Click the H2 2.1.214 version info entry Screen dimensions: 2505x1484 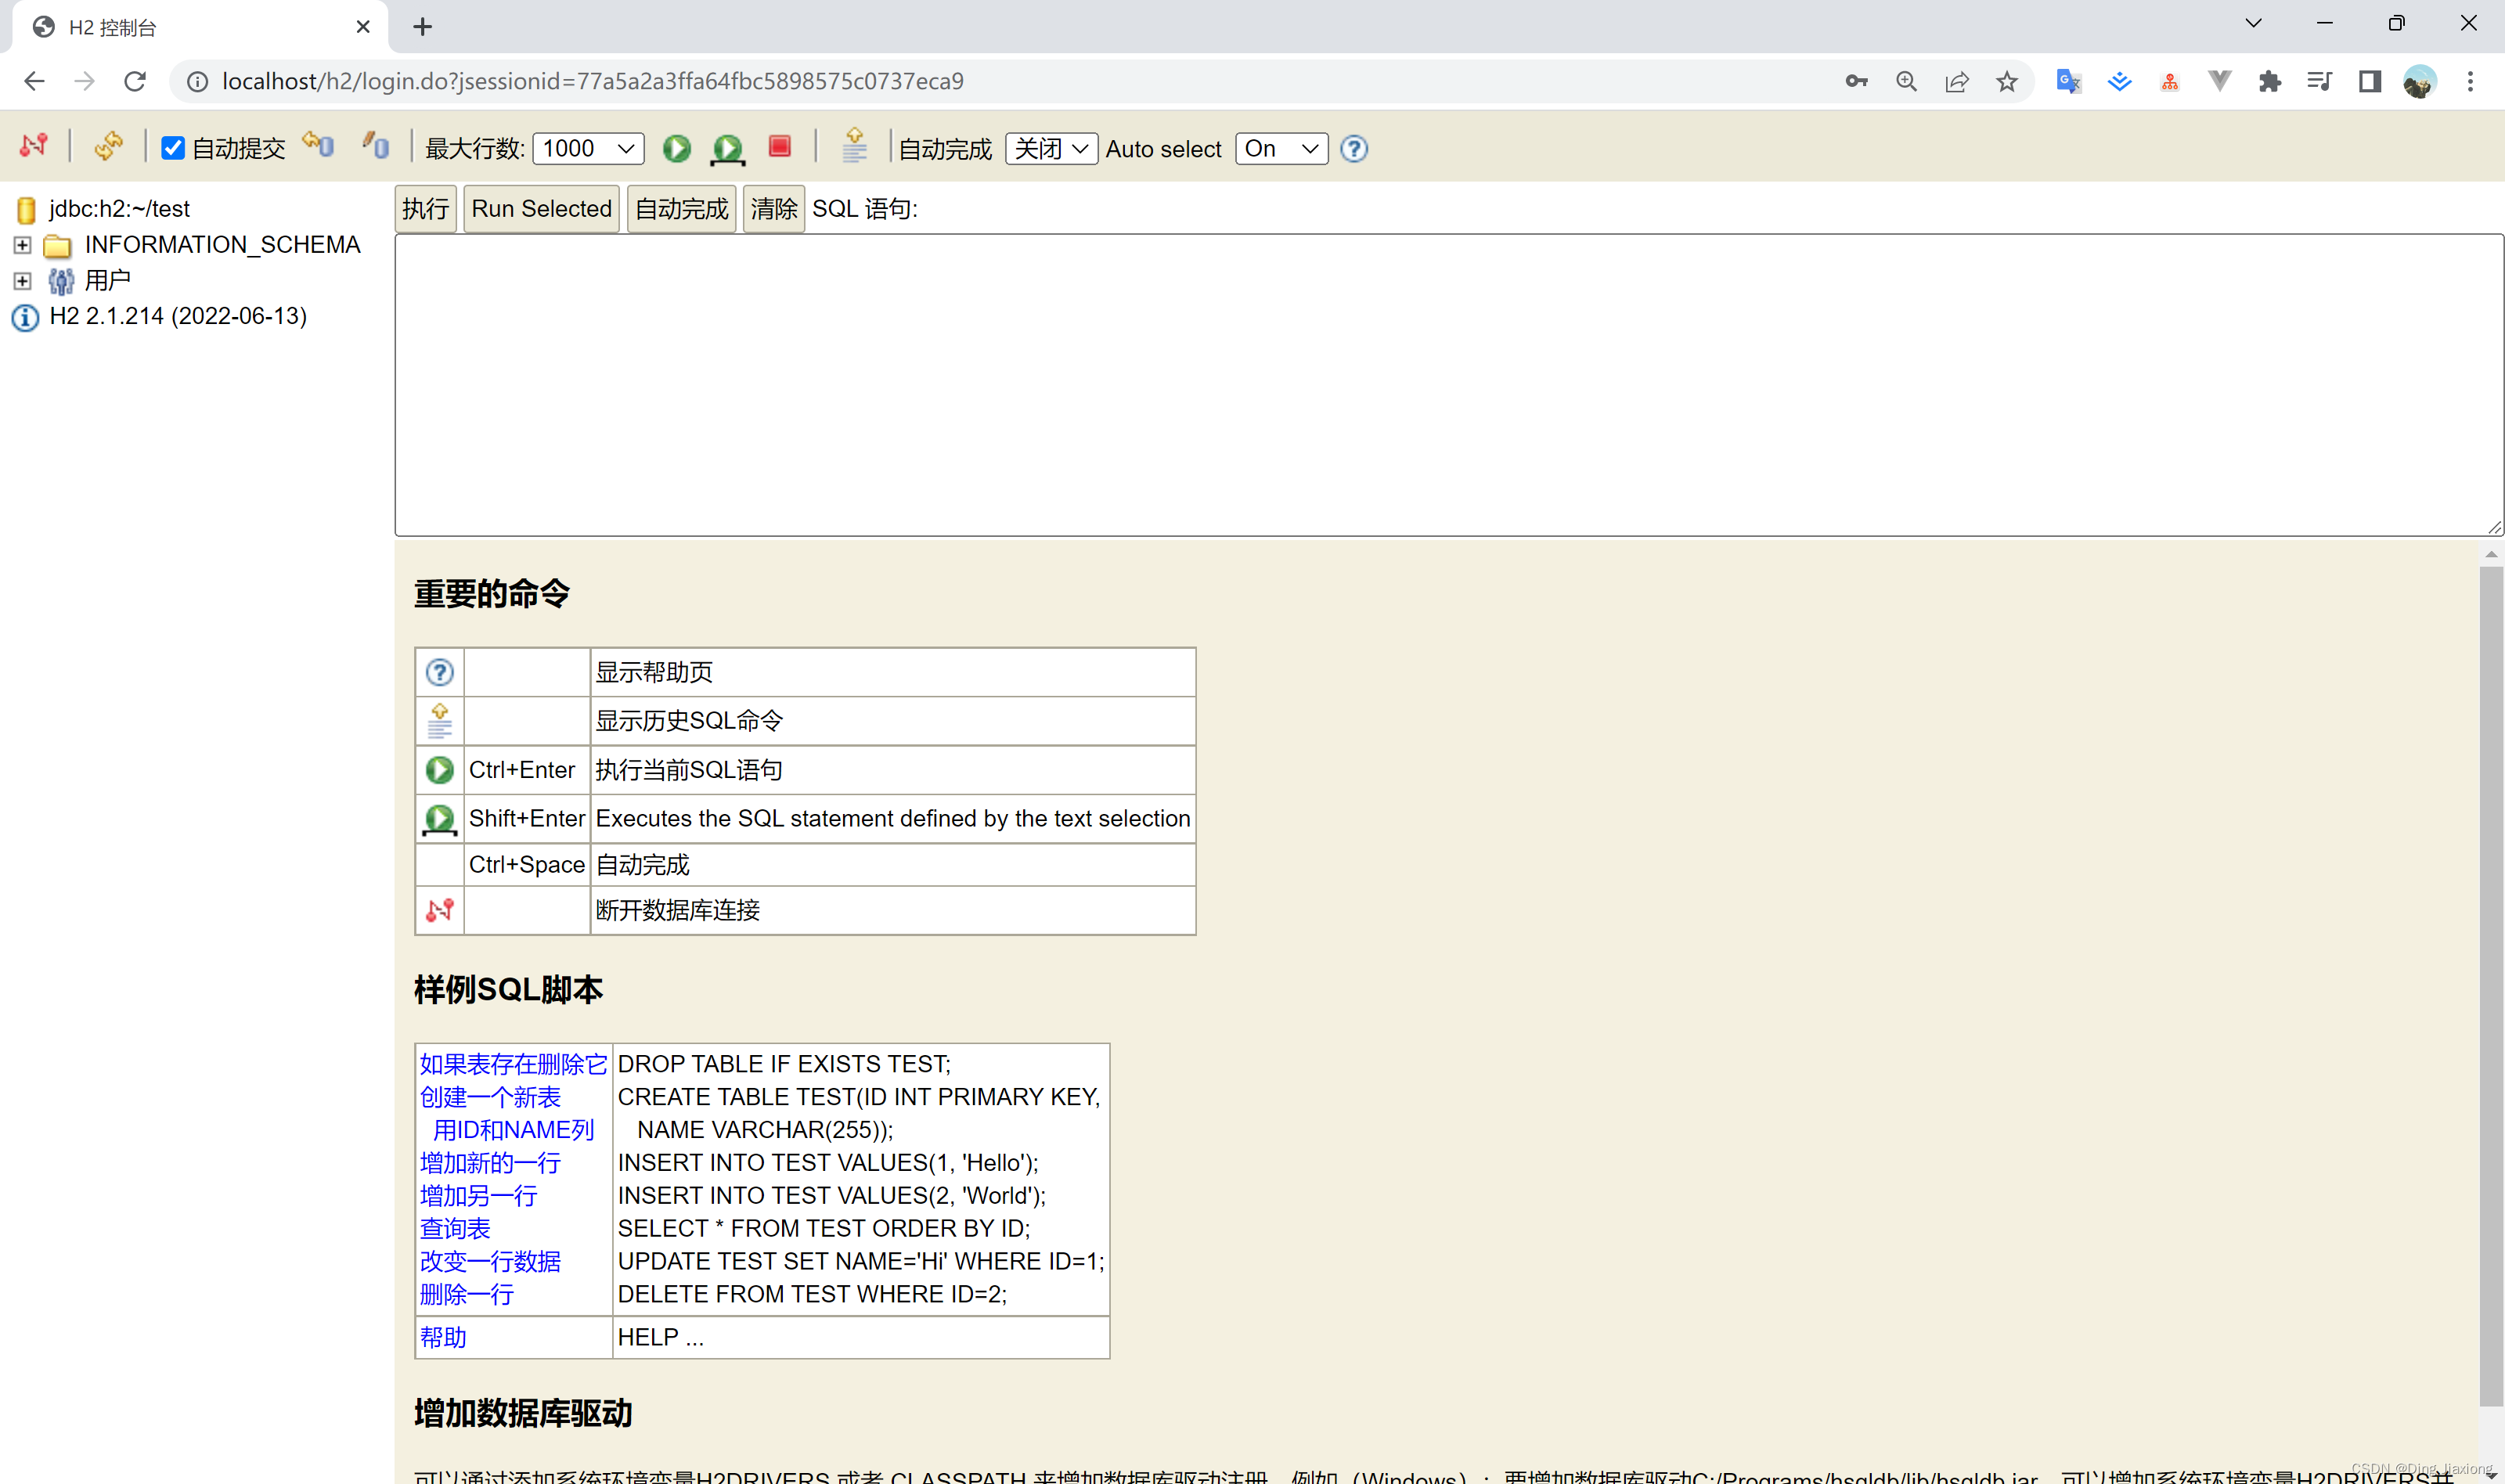tap(178, 316)
